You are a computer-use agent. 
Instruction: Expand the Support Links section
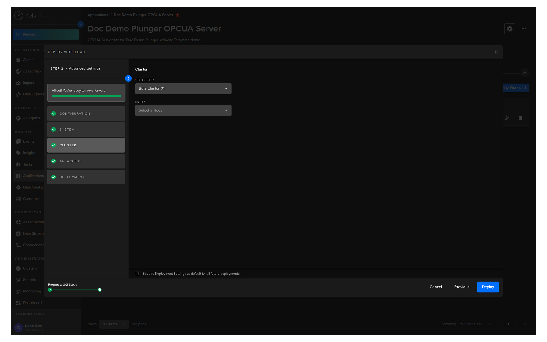(49, 315)
